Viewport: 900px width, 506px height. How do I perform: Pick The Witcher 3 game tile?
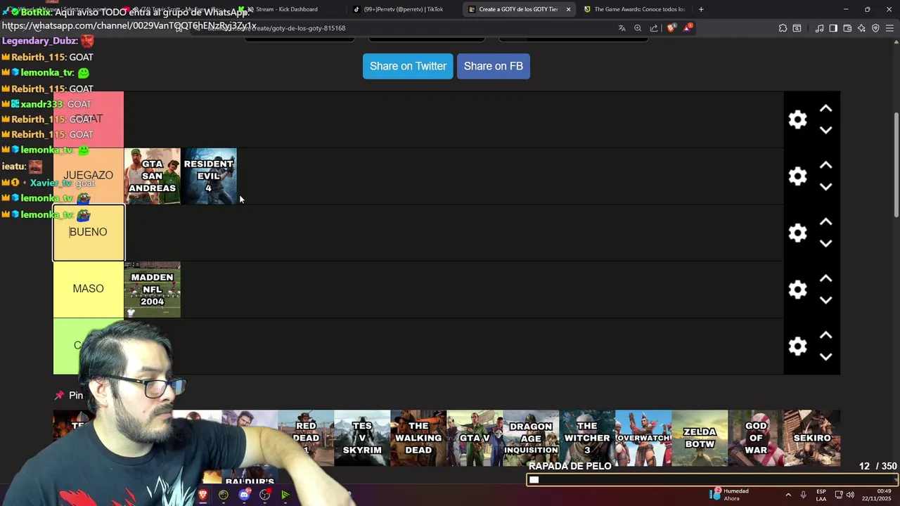click(x=587, y=438)
